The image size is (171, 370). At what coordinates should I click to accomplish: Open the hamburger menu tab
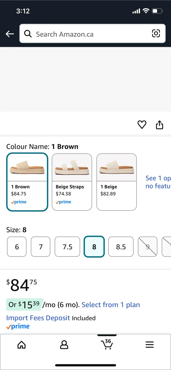[x=149, y=345]
